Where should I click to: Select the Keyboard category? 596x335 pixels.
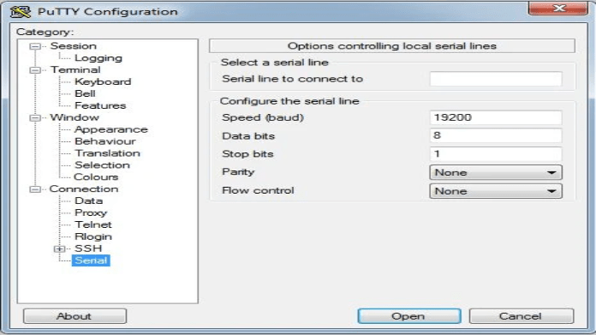pyautogui.click(x=103, y=81)
